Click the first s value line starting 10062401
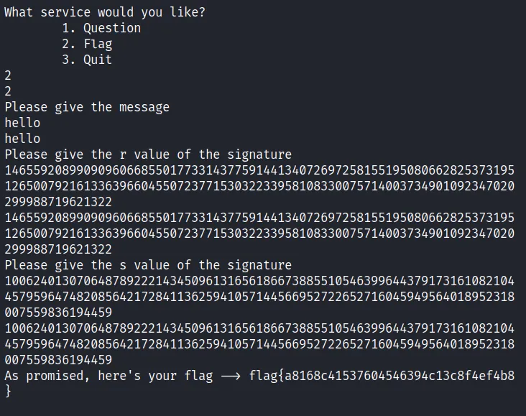 (x=259, y=281)
